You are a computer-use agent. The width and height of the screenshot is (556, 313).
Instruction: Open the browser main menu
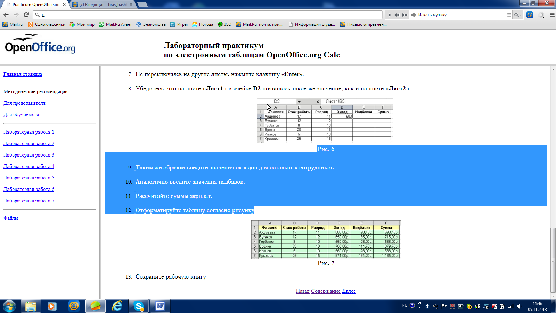(552, 15)
